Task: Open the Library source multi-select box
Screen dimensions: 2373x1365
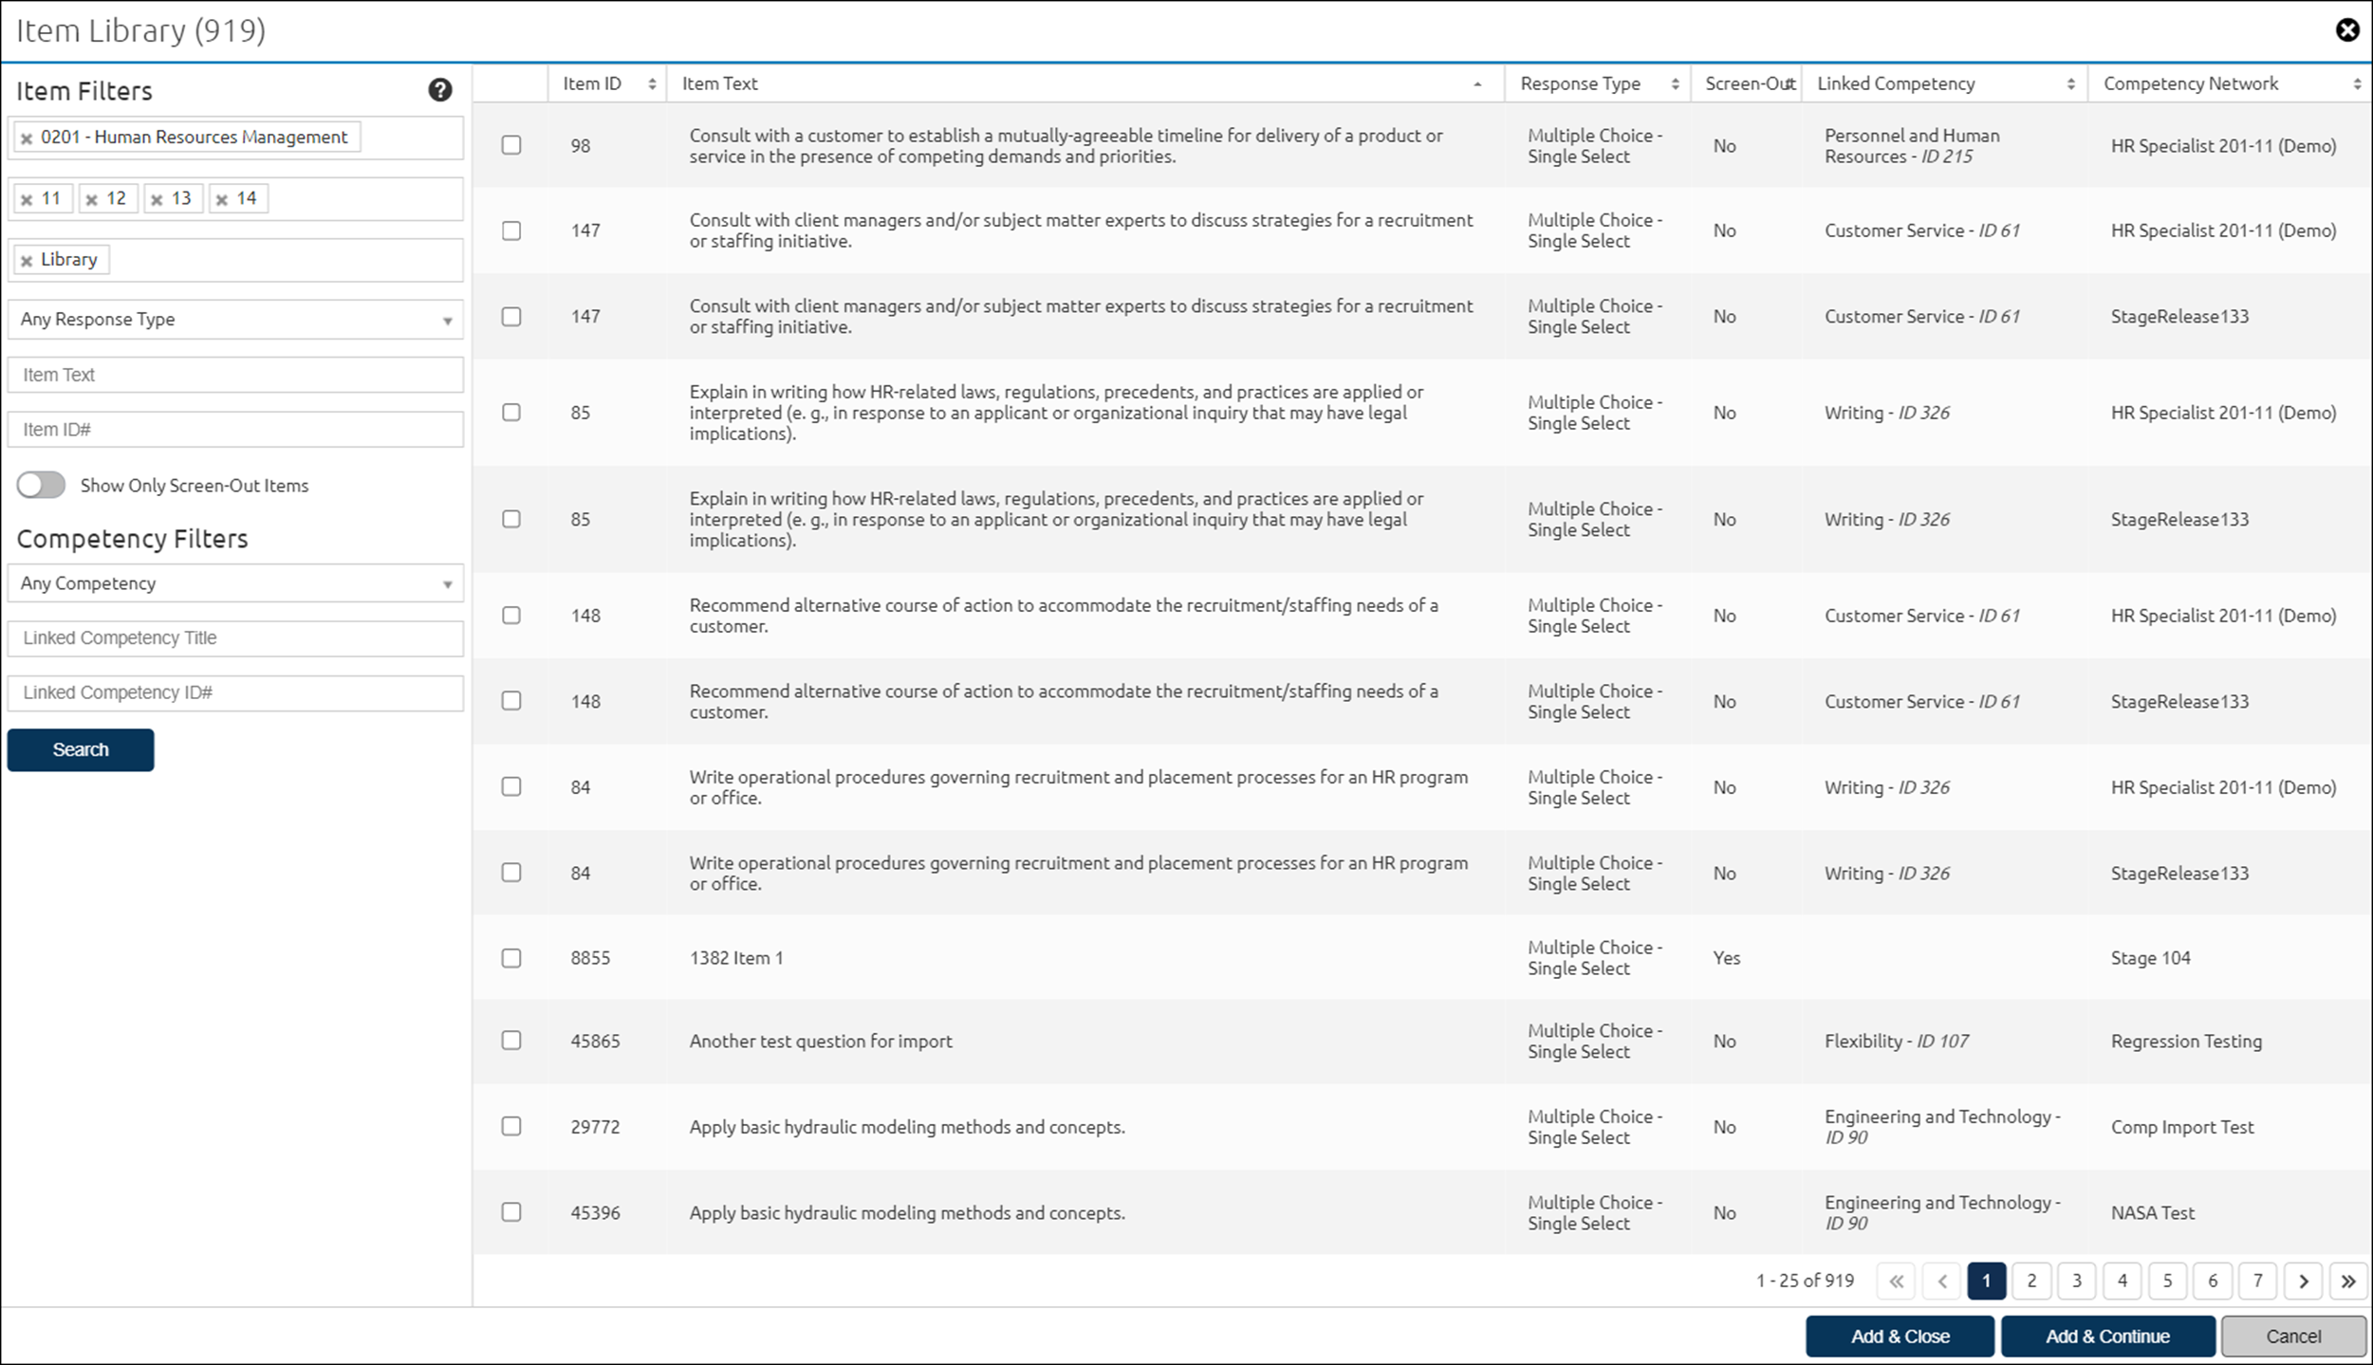Action: coord(235,260)
